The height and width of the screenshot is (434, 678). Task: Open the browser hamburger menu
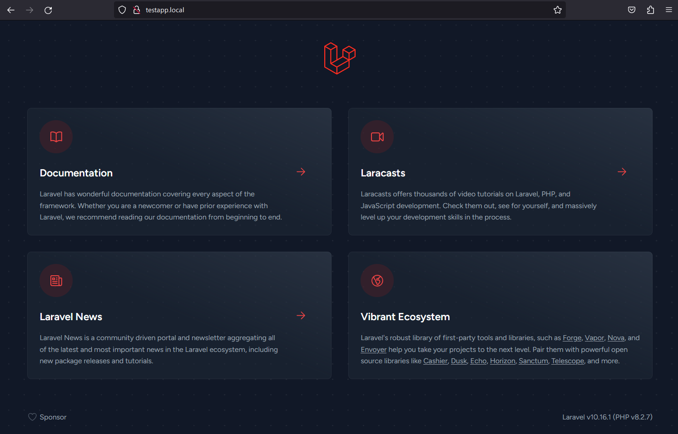click(669, 10)
